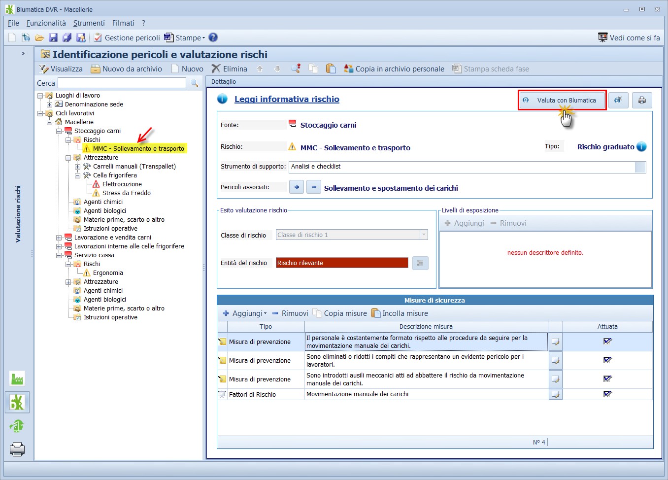Open the Classe di rischio dropdown
The height and width of the screenshot is (480, 668).
pyautogui.click(x=424, y=235)
